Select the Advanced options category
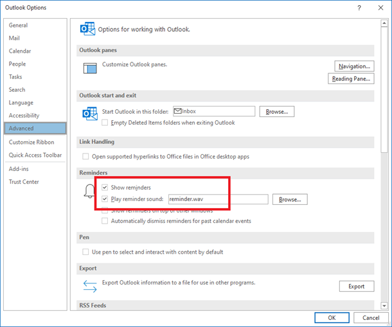The height and width of the screenshot is (327, 392). [35, 128]
